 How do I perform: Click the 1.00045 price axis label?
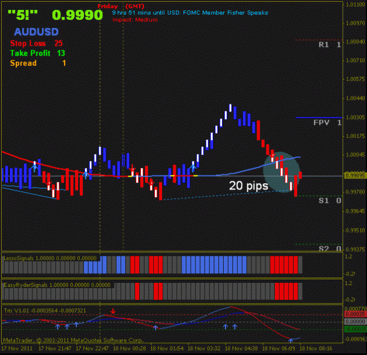click(355, 155)
